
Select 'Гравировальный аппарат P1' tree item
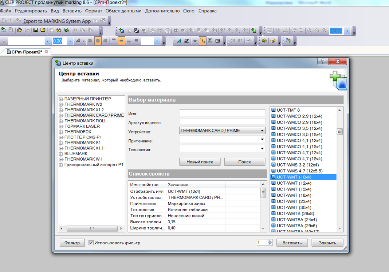click(x=94, y=165)
